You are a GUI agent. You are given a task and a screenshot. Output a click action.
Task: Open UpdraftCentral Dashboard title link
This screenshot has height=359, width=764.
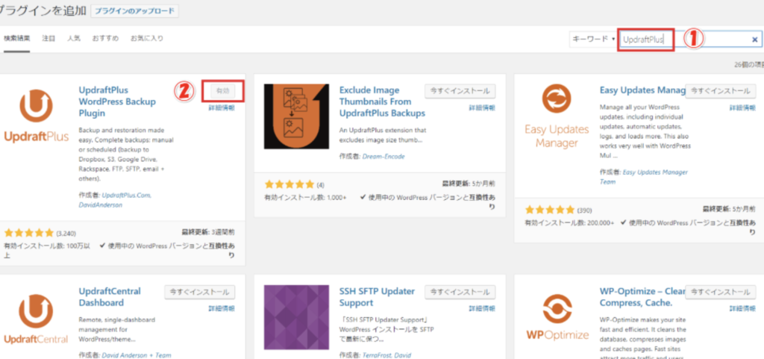(x=110, y=296)
